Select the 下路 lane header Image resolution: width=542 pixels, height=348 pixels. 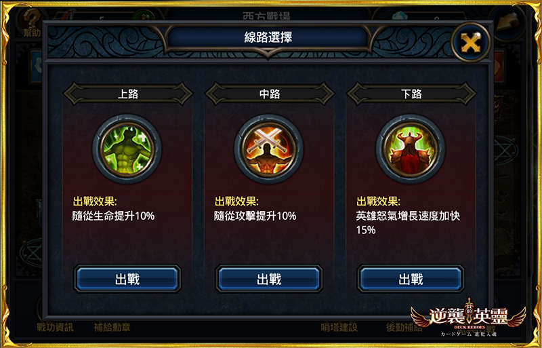click(411, 94)
